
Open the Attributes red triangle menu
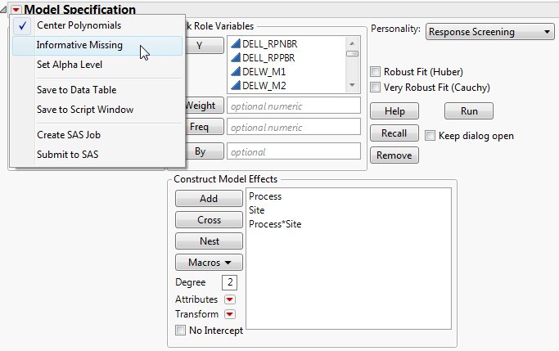(x=230, y=299)
